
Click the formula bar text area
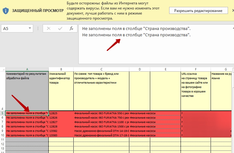(156, 44)
